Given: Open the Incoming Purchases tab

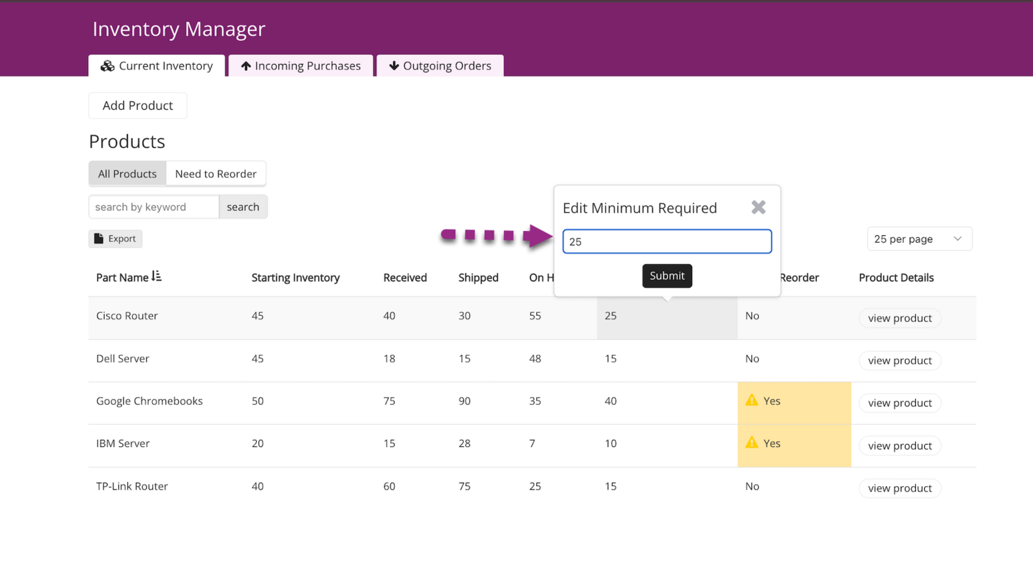Looking at the screenshot, I should (301, 66).
